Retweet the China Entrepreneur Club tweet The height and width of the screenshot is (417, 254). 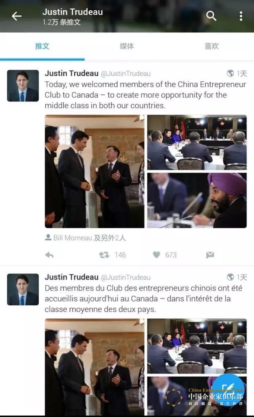[104, 255]
